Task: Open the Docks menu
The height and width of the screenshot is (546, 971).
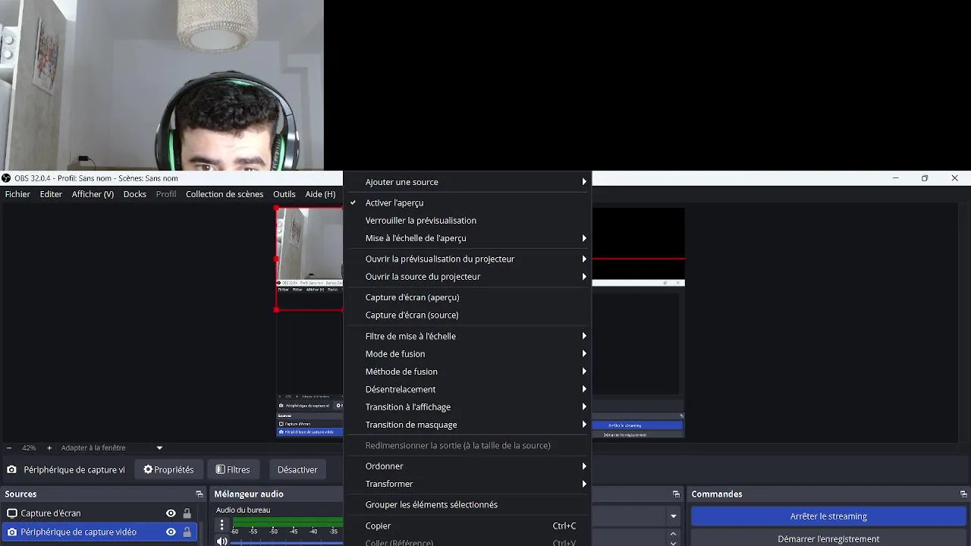Action: pyautogui.click(x=135, y=194)
